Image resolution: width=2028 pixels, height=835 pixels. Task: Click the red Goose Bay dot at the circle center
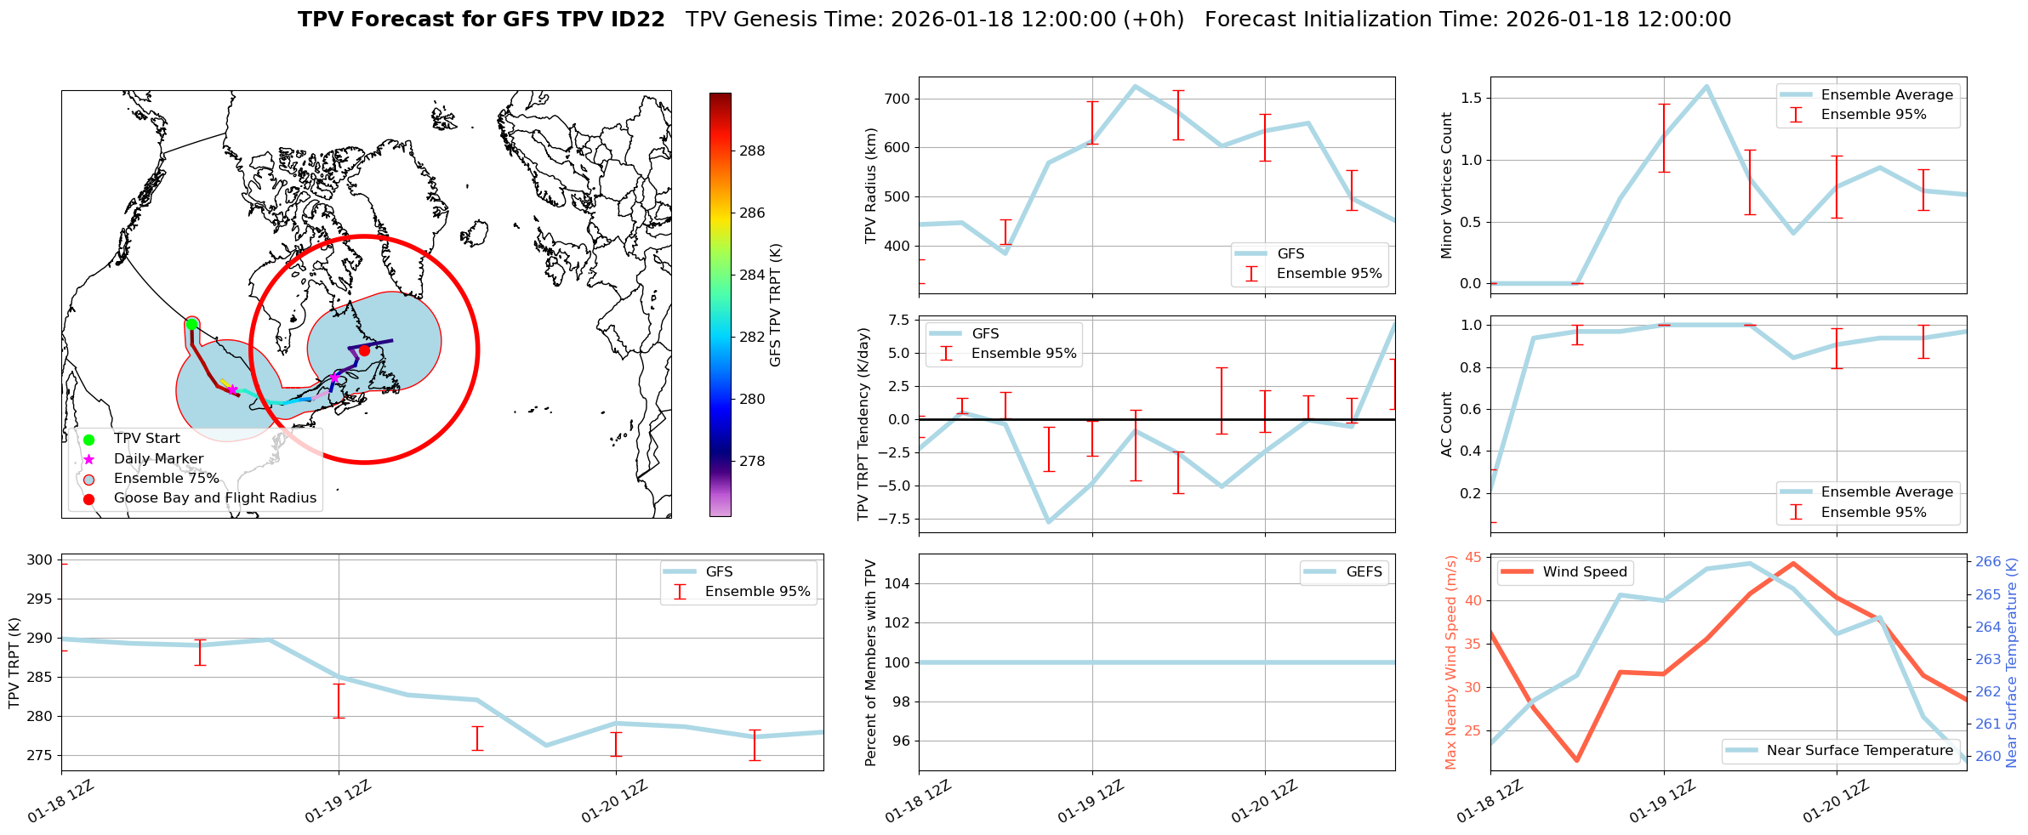[364, 350]
